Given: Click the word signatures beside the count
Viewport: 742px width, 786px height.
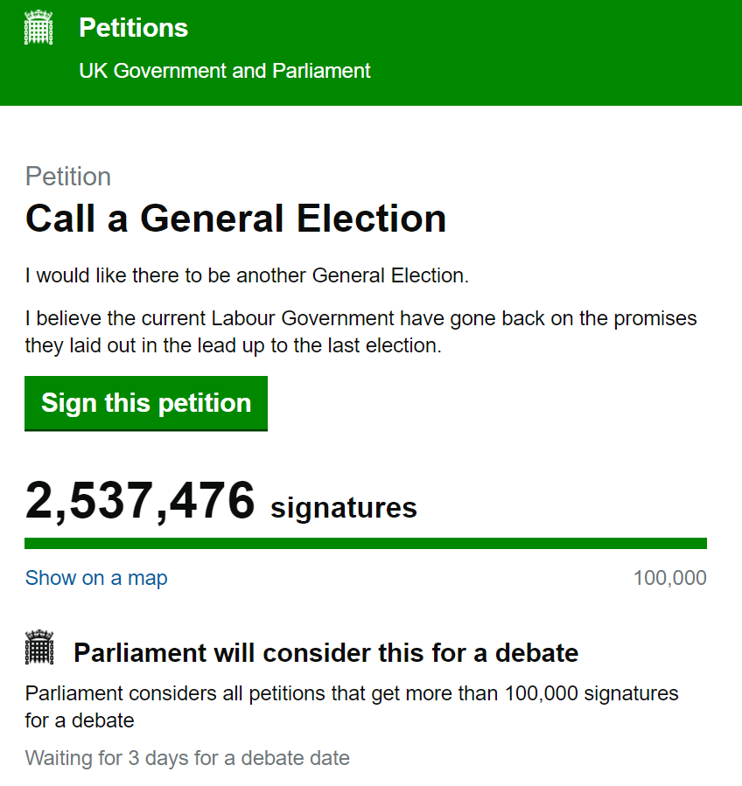Looking at the screenshot, I should click(x=344, y=507).
